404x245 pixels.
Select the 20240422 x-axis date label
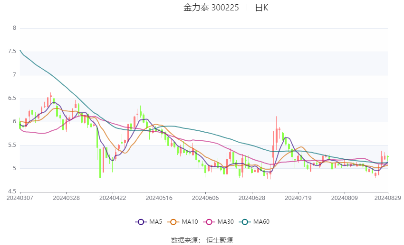pos(113,198)
